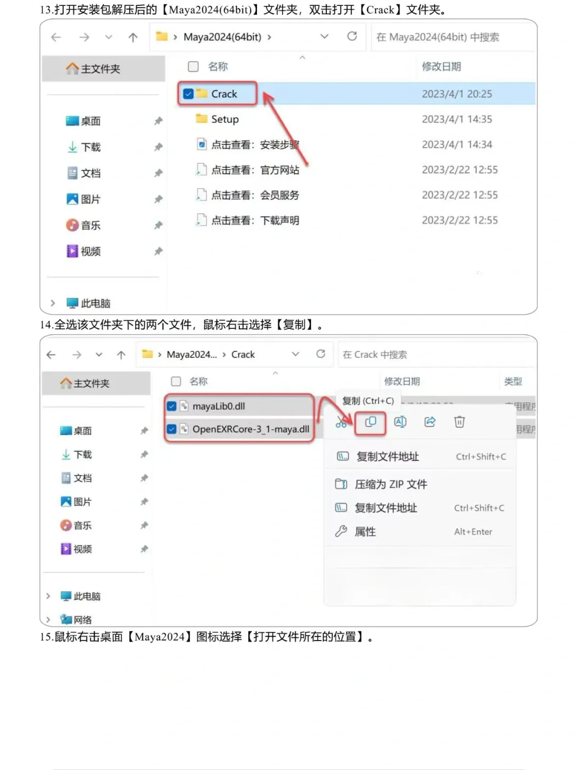This screenshot has width=577, height=770.
Task: Toggle the select-all checkbox in the 名称 header
Action: (x=192, y=66)
